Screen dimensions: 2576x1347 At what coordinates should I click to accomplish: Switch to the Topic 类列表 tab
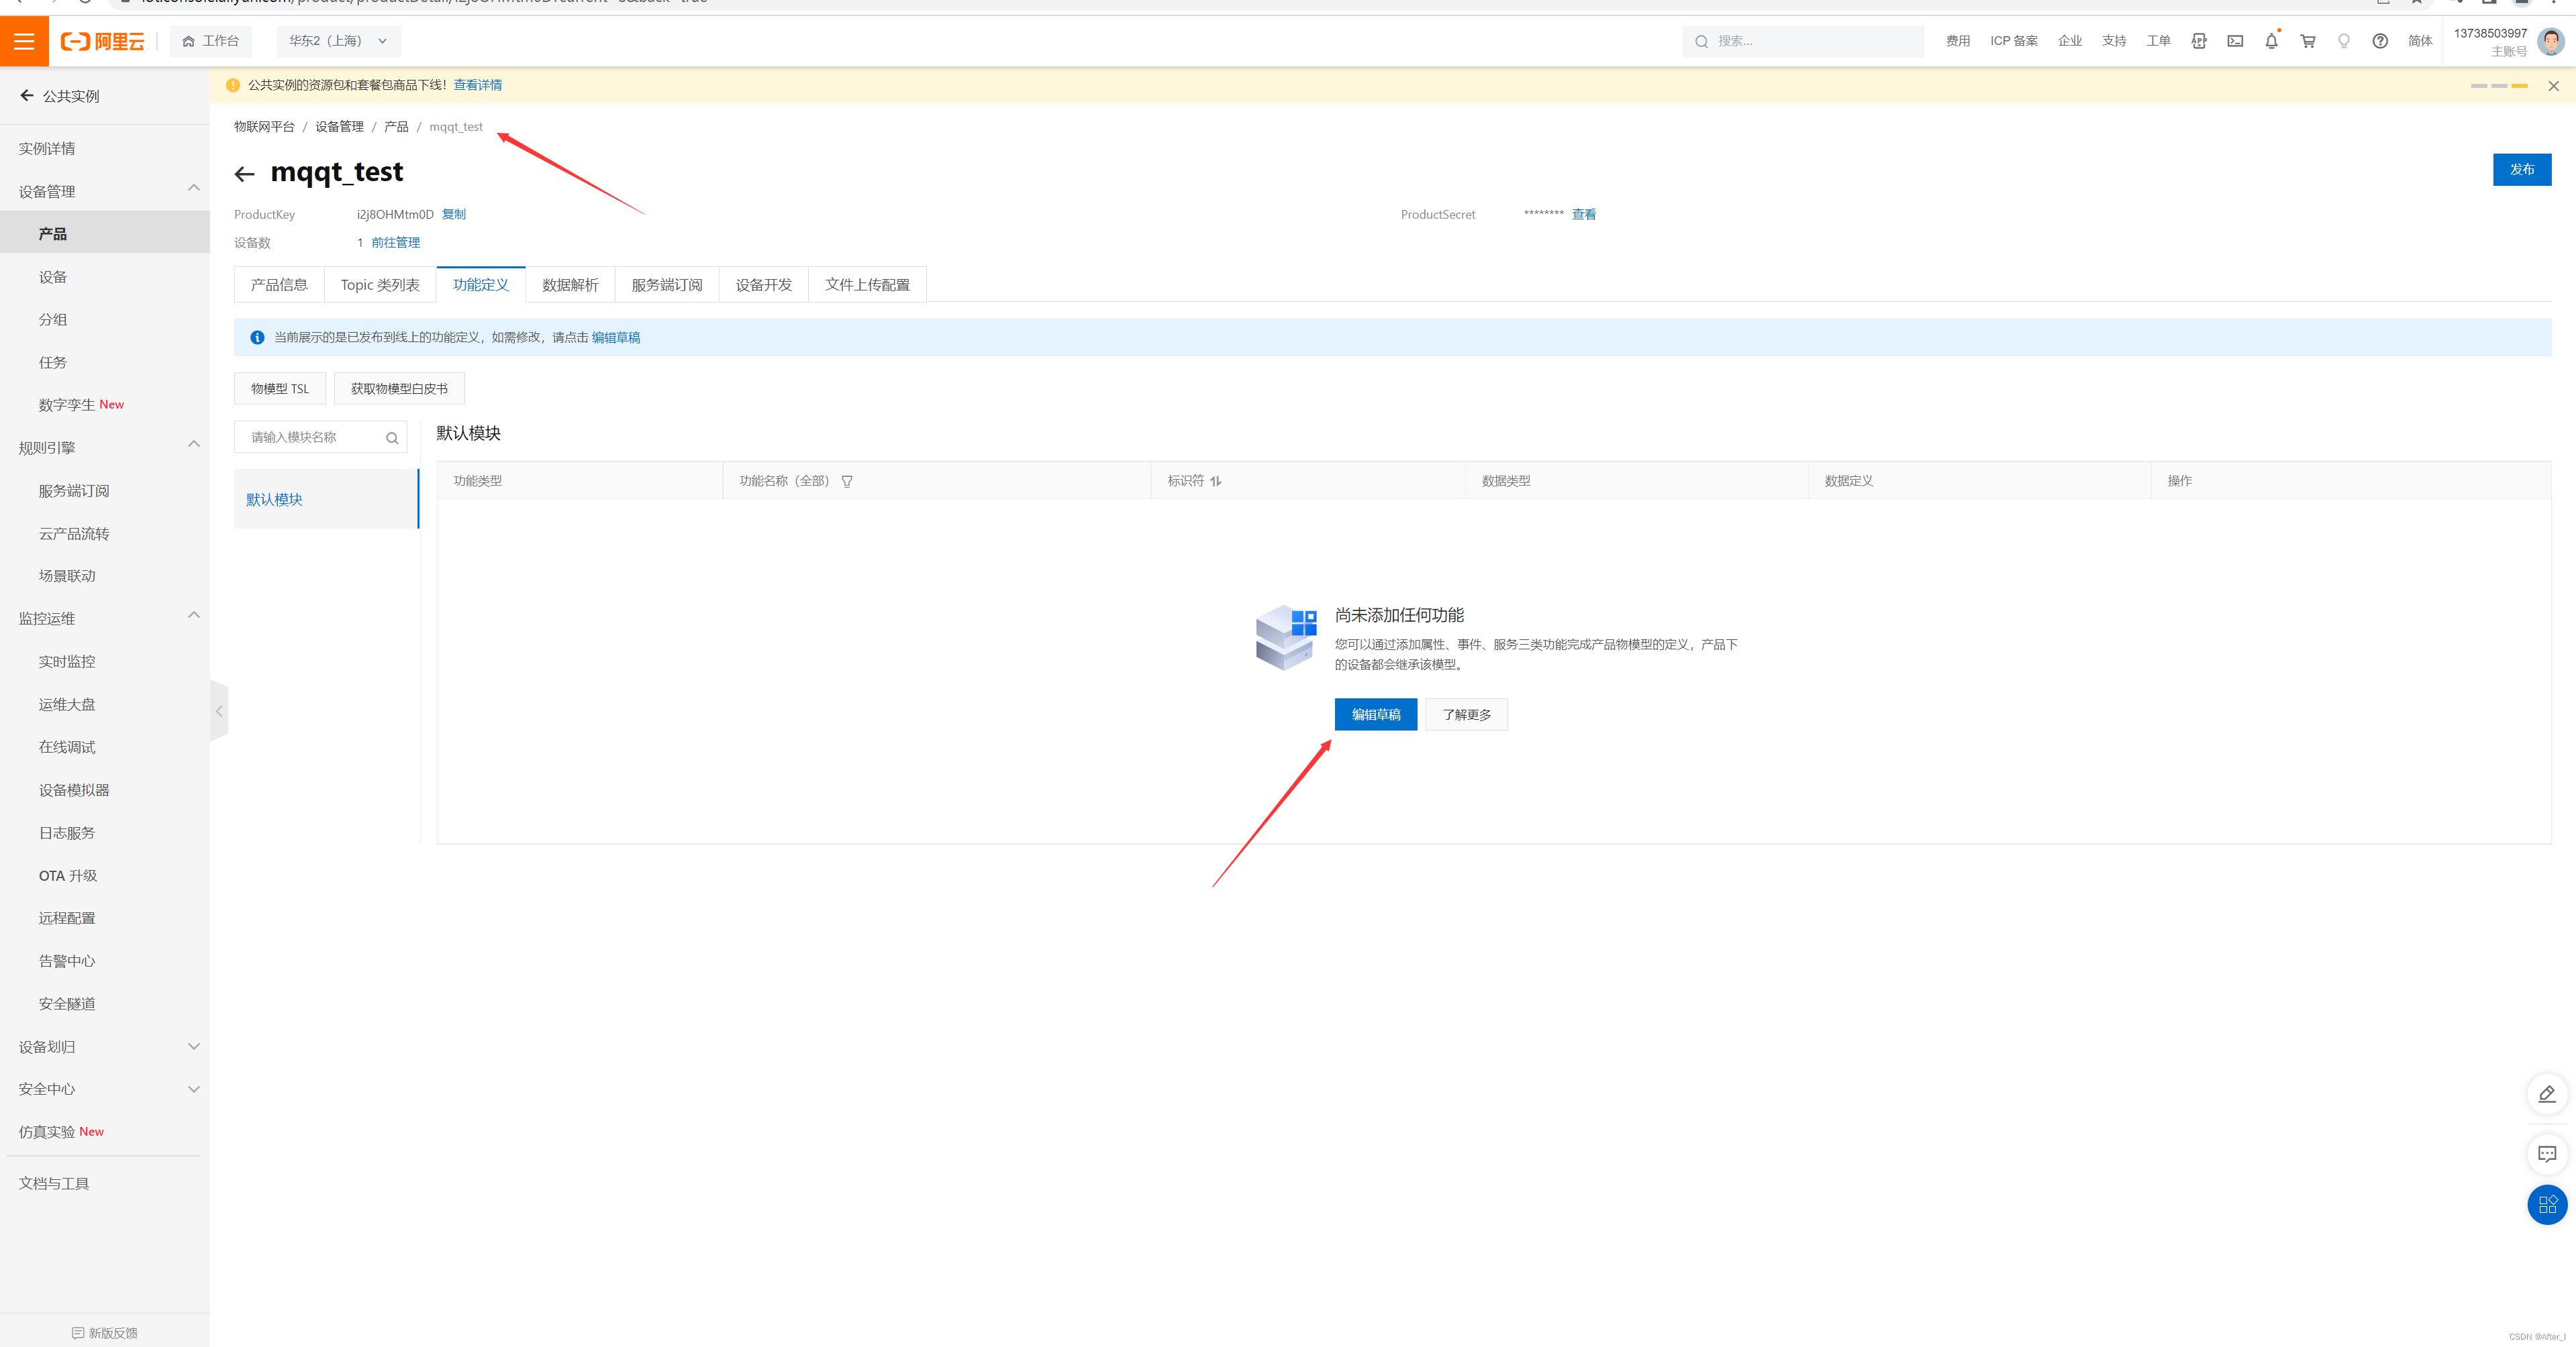tap(380, 285)
